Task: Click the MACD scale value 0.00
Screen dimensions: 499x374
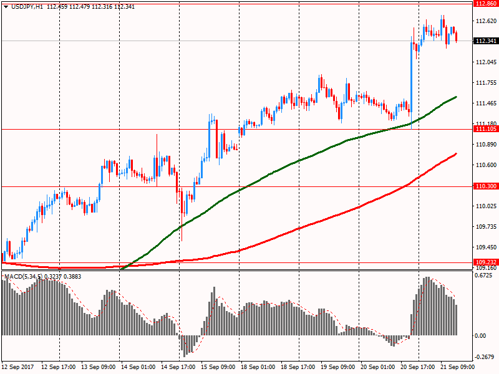Action: pos(480,335)
